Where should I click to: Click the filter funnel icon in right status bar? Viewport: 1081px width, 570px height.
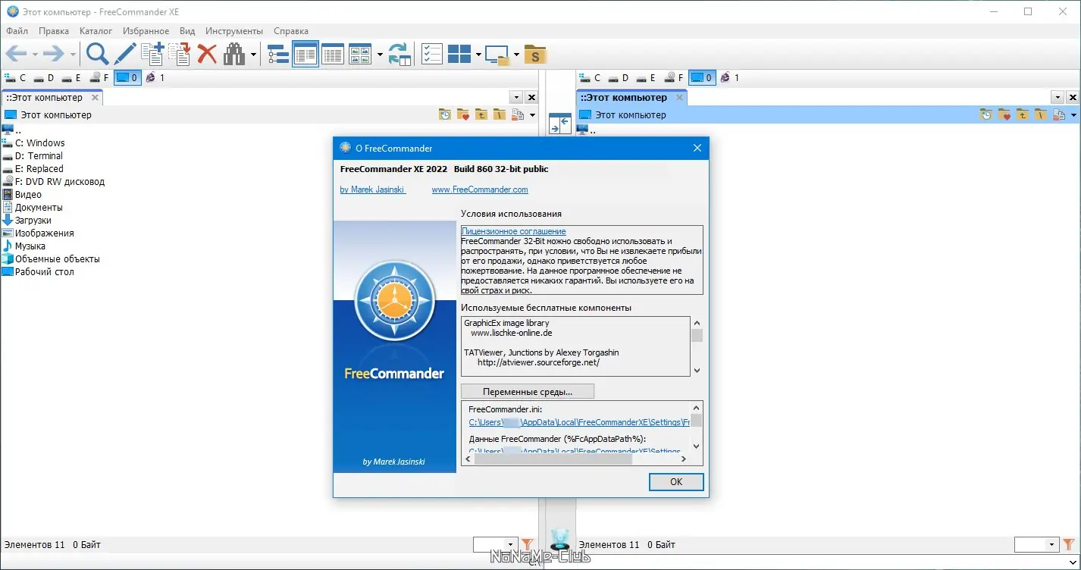click(x=1069, y=544)
